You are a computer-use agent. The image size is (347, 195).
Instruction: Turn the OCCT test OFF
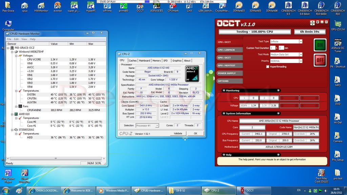[x=320, y=60]
